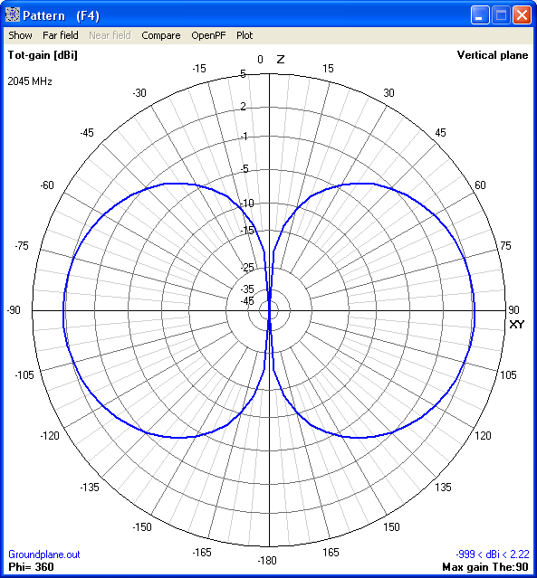
Task: Click the 45 degree angle label
Action: pyautogui.click(x=440, y=133)
